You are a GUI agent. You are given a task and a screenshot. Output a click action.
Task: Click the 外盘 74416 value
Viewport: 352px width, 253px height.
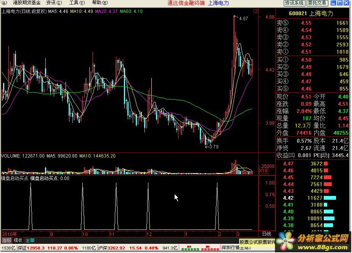(304, 133)
